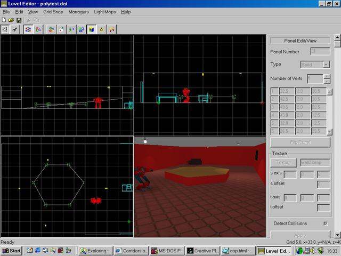
Task: Select vertex 1 X value 32.5
Action: 287,91
